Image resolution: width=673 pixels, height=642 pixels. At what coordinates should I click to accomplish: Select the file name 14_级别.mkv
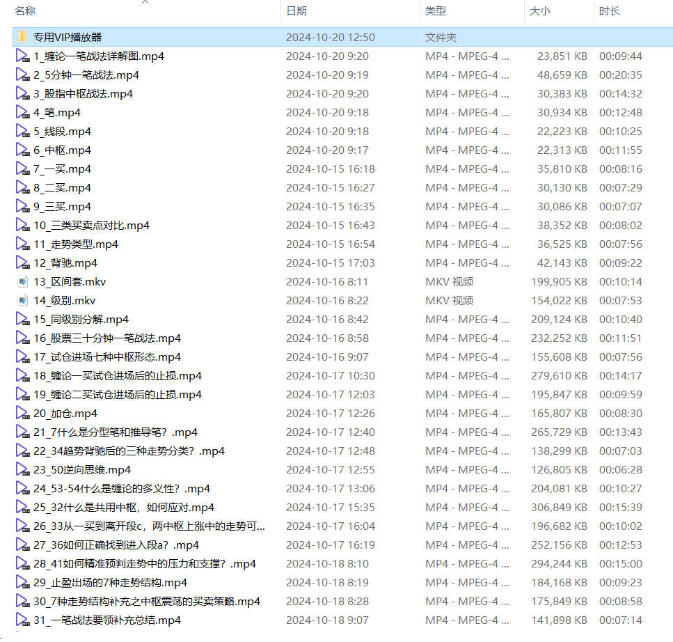(x=65, y=301)
